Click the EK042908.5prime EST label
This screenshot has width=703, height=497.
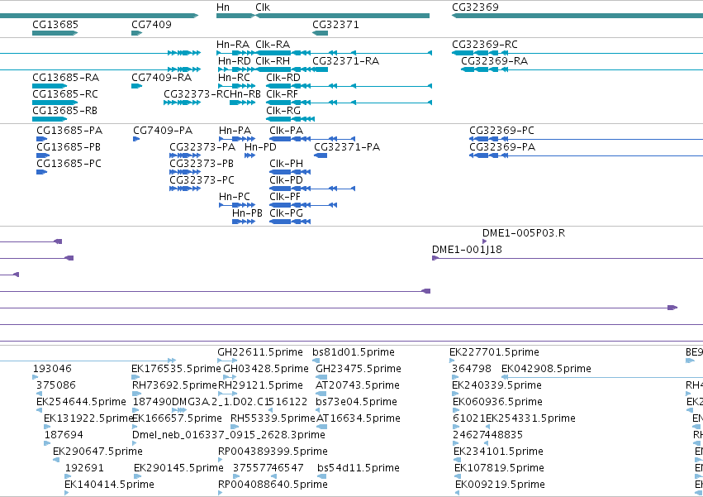[546, 369]
